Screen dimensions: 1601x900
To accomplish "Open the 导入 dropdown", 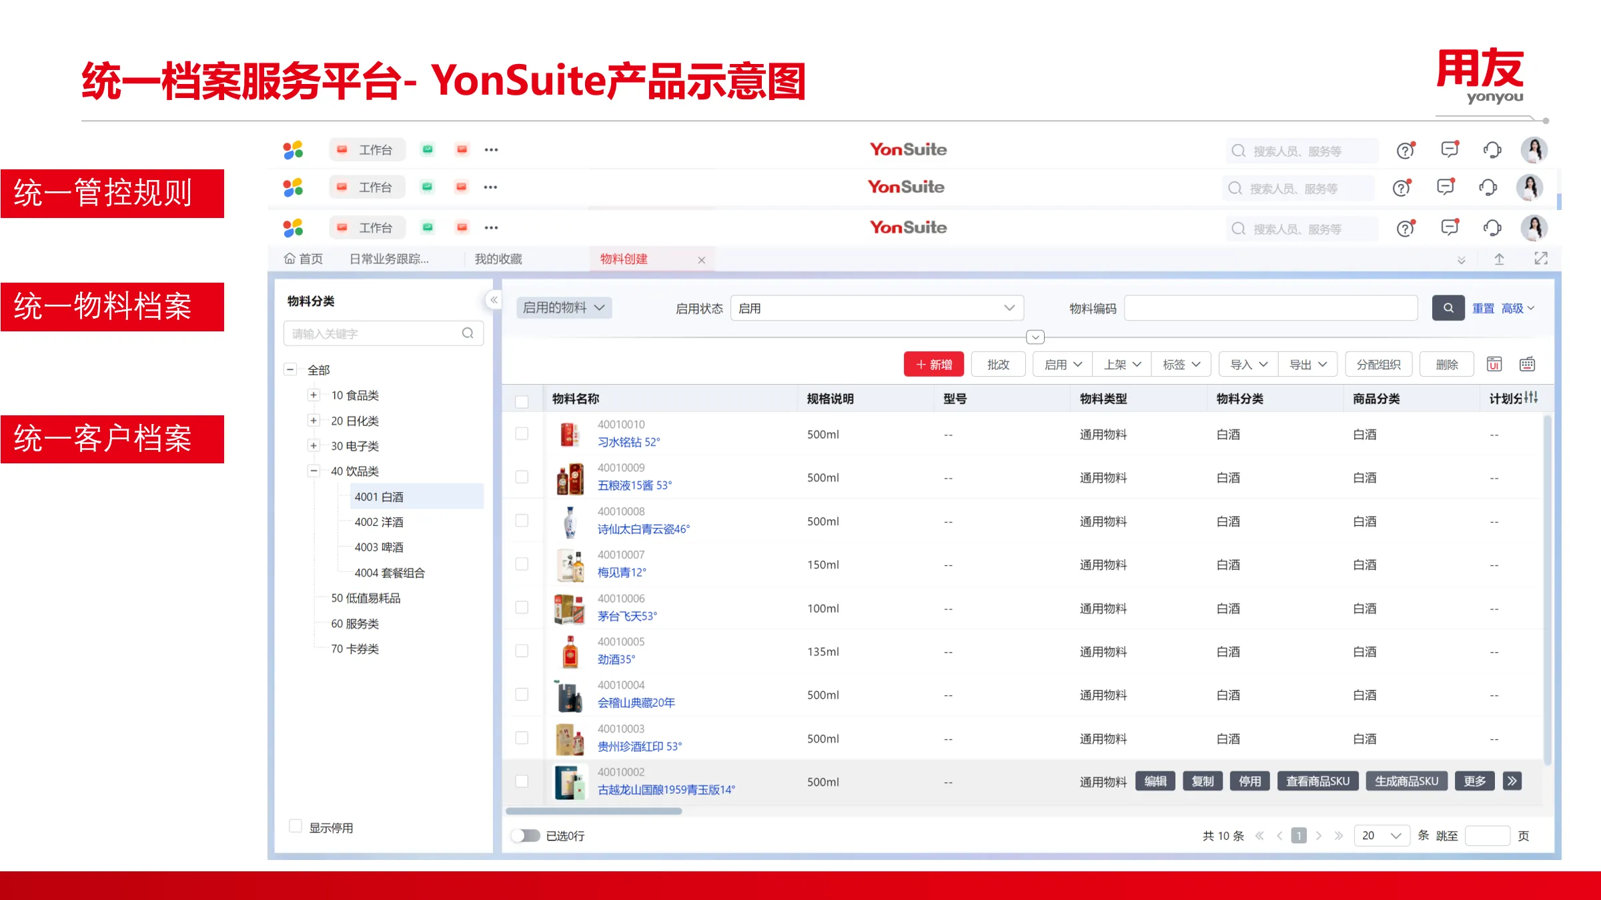I will pos(1249,365).
